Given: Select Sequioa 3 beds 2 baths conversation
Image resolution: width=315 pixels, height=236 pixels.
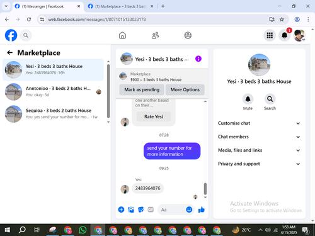Looking at the screenshot, I should (x=53, y=114).
